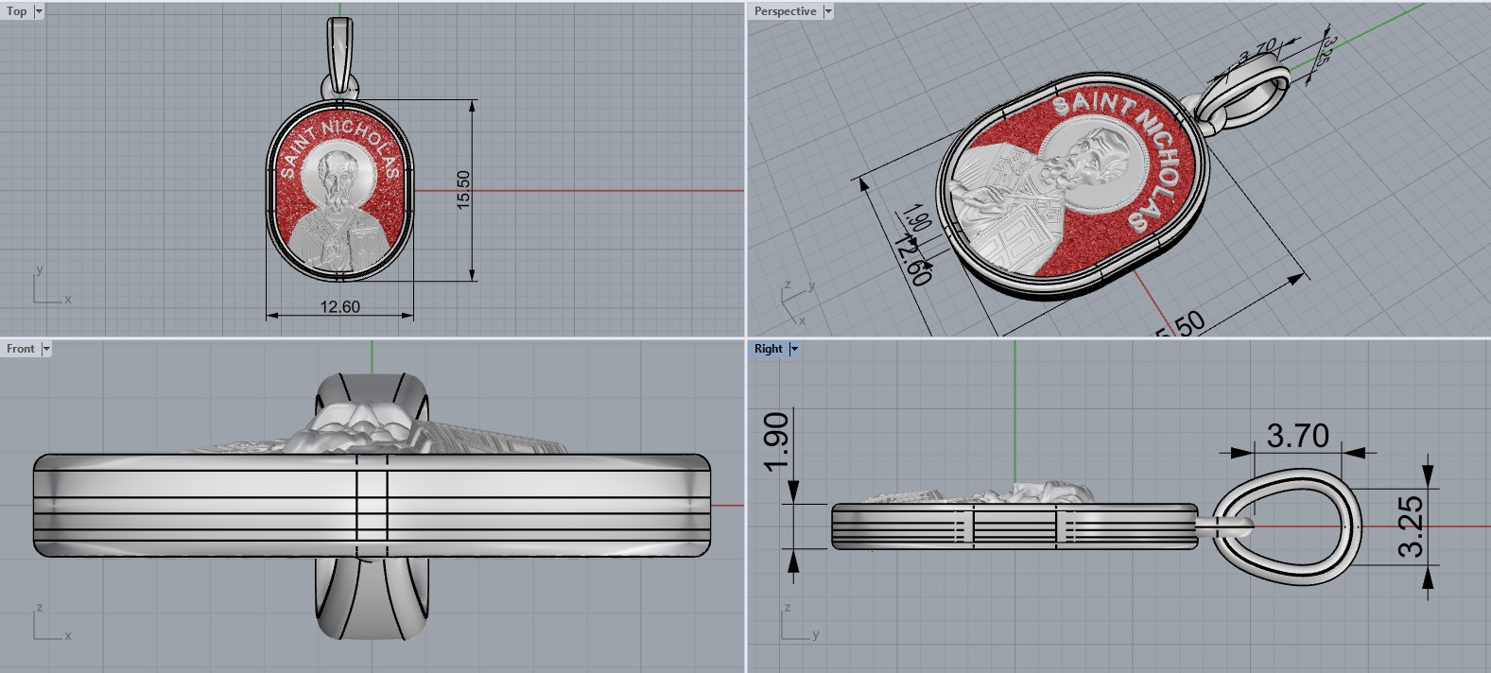Select the 3.70 dimension in Perspective view

click(1258, 51)
